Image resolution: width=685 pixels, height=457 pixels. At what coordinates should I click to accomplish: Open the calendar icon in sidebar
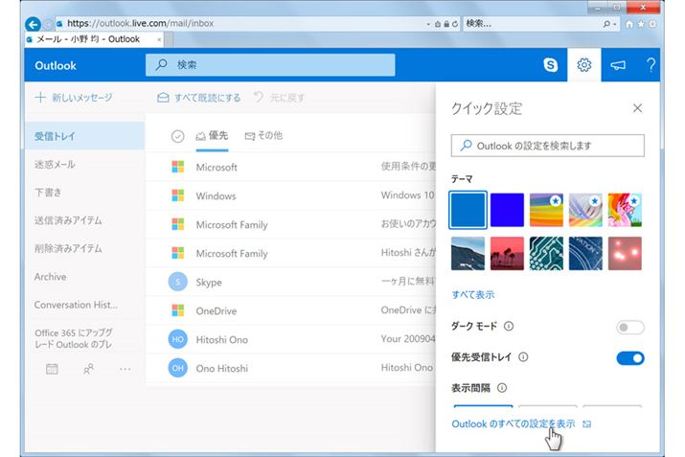click(x=52, y=368)
